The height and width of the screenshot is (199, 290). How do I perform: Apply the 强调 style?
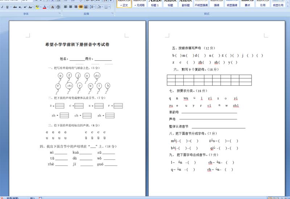(x=216, y=4)
